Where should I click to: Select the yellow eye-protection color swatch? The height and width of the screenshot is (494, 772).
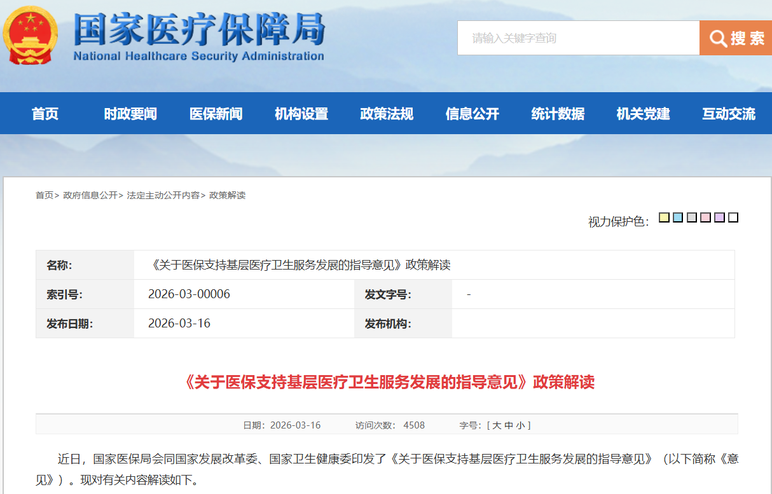tap(664, 217)
